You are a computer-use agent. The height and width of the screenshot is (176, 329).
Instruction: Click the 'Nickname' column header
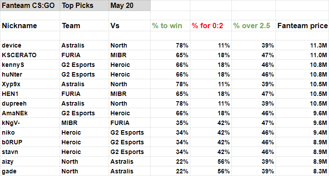click(x=30, y=26)
